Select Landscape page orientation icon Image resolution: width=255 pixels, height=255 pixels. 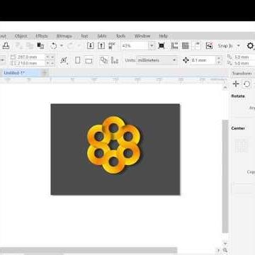click(x=89, y=61)
